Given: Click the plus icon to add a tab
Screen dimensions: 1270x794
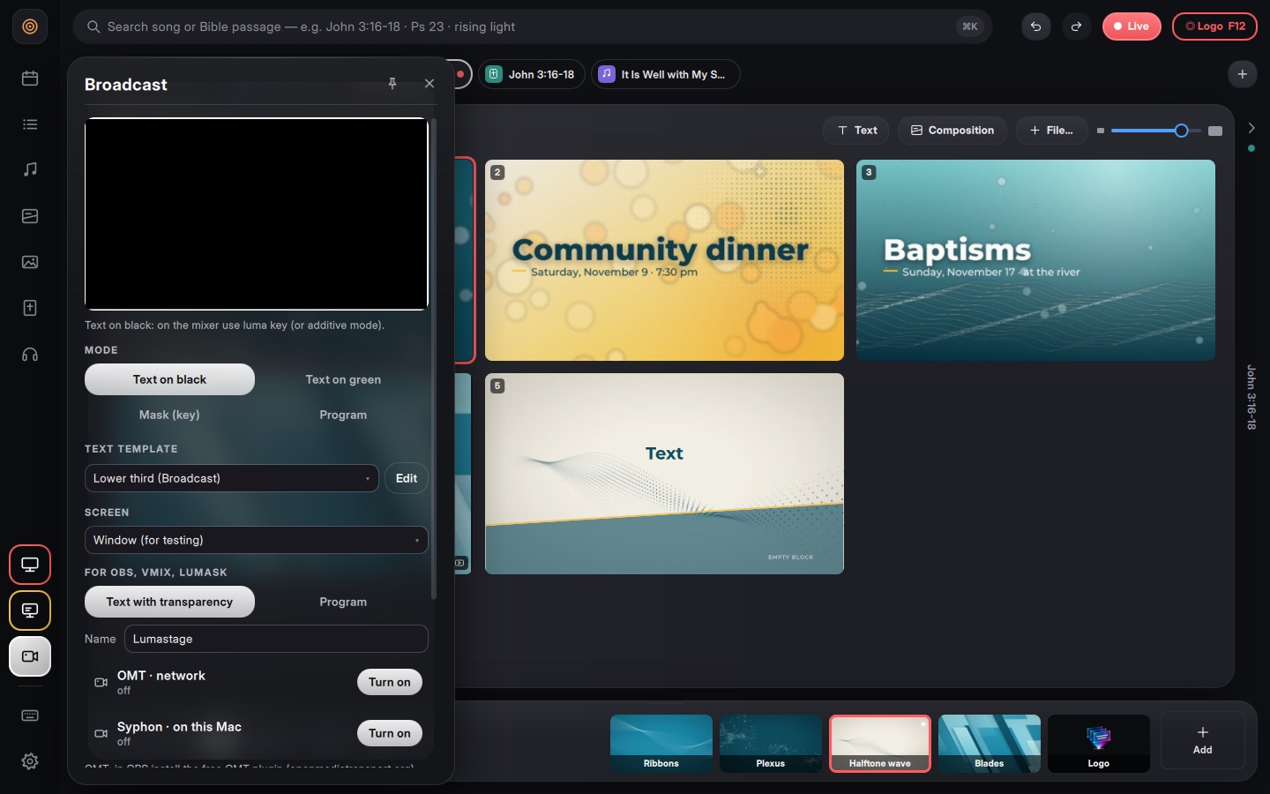Looking at the screenshot, I should pyautogui.click(x=1243, y=74).
